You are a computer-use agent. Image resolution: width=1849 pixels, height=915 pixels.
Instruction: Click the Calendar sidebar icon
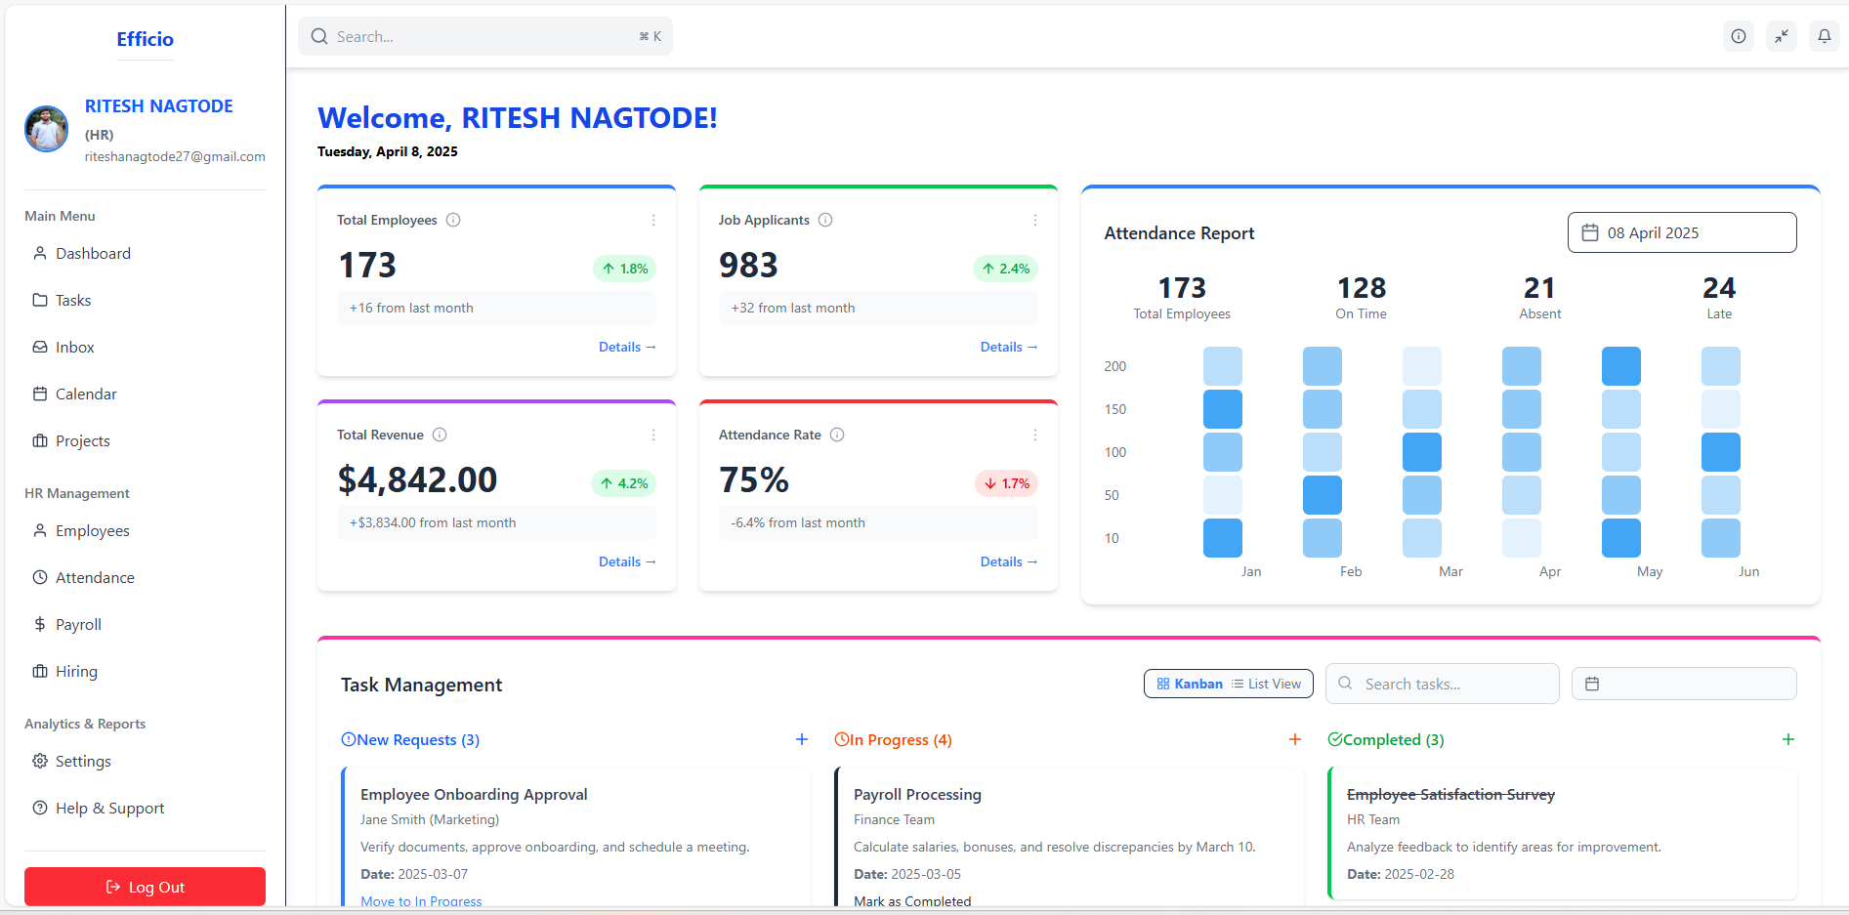tap(39, 394)
